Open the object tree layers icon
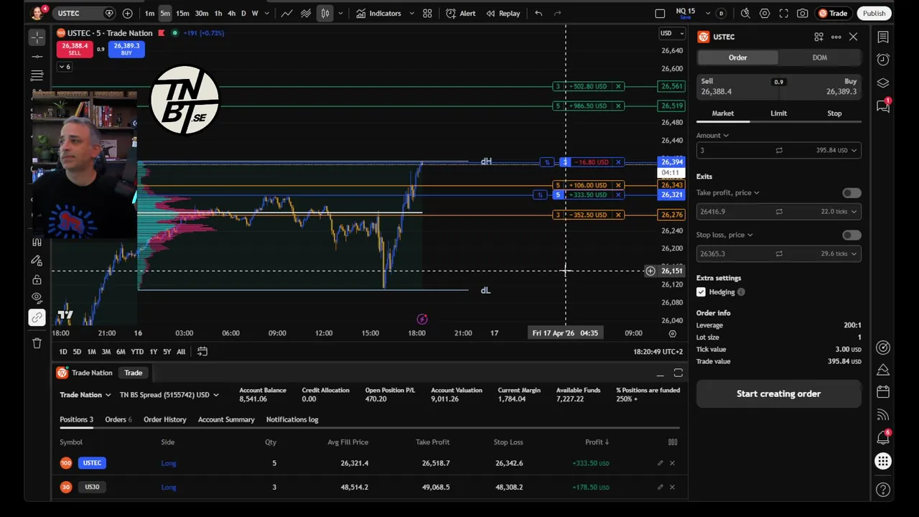919x517 pixels. [x=883, y=83]
